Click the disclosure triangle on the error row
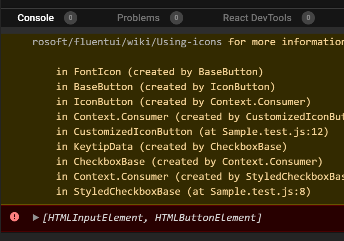The height and width of the screenshot is (241, 344). pos(36,217)
